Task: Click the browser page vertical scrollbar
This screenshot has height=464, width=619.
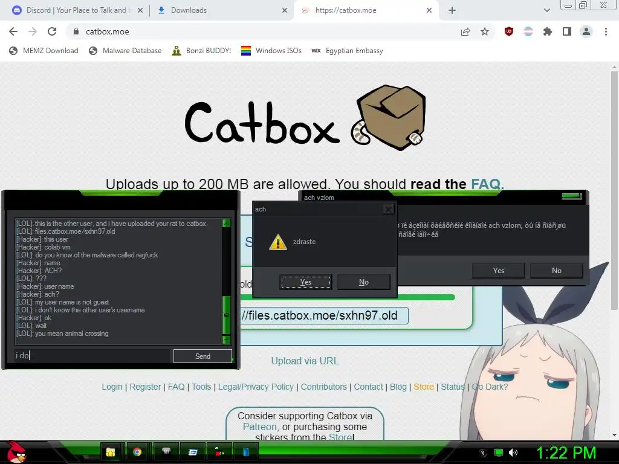Action: point(614,189)
